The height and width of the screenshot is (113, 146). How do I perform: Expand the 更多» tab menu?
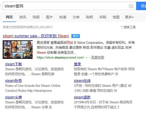click(129, 17)
